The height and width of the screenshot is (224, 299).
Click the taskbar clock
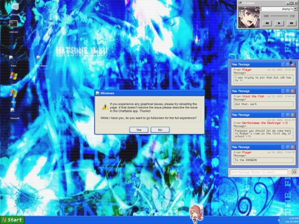(292, 220)
